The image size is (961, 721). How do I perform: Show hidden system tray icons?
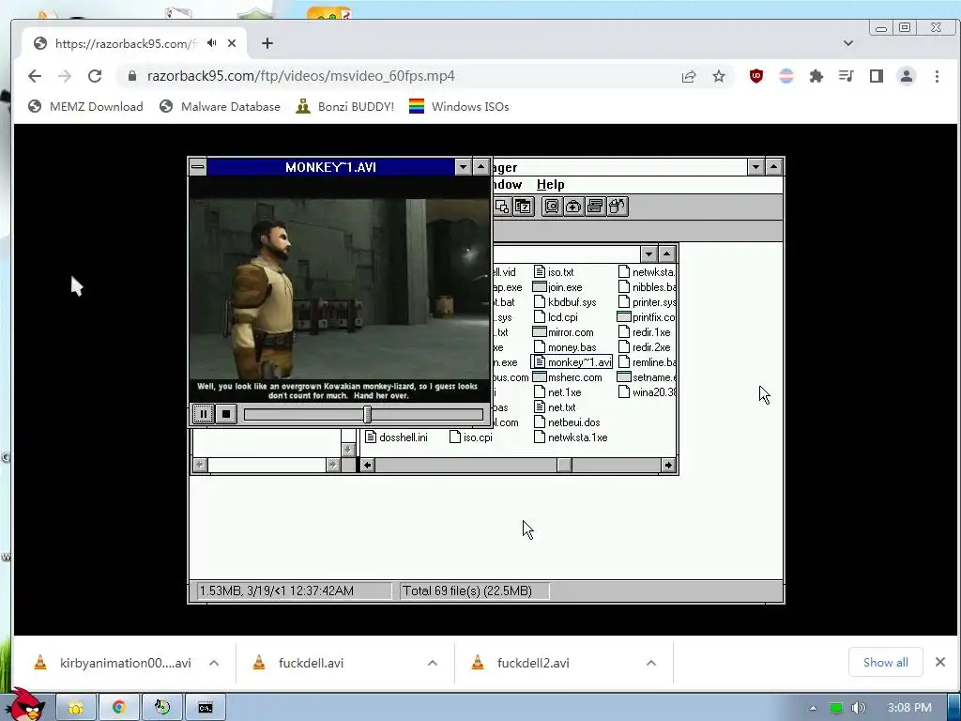tap(813, 708)
